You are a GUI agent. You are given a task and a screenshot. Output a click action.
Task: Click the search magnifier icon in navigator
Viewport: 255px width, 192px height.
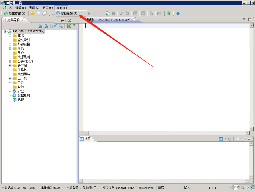click(x=61, y=26)
